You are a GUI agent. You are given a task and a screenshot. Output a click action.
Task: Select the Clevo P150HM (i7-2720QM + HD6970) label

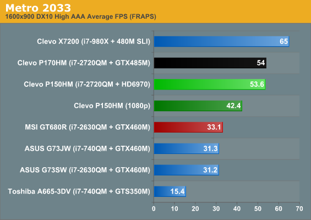(x=87, y=84)
